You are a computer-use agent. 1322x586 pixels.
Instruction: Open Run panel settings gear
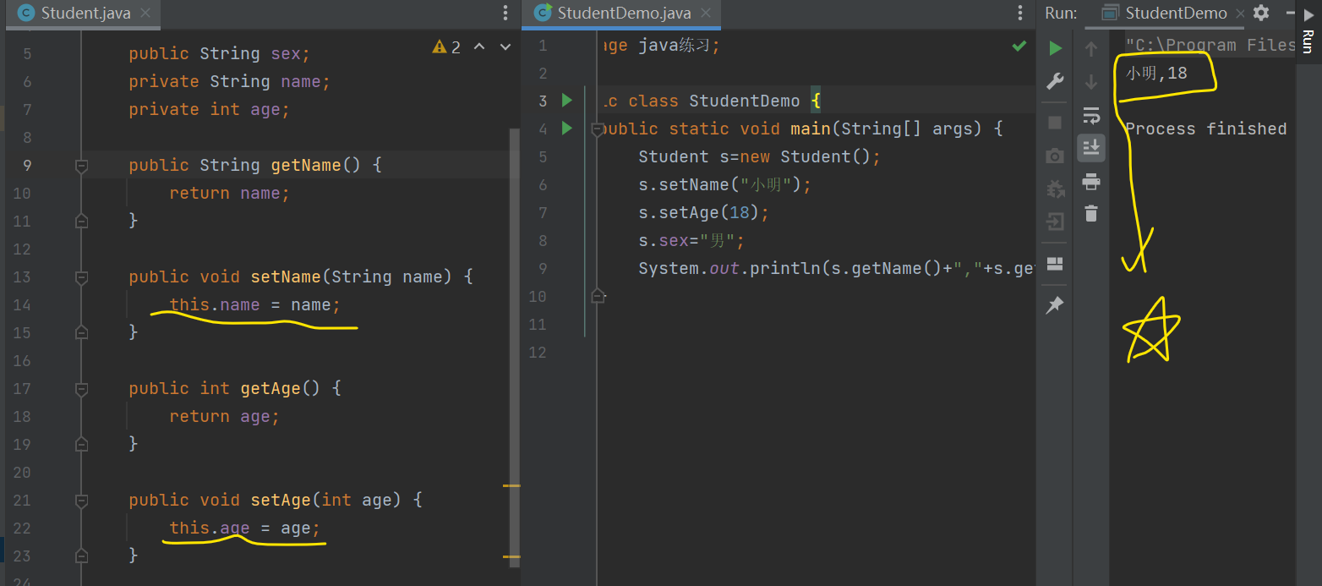point(1261,13)
